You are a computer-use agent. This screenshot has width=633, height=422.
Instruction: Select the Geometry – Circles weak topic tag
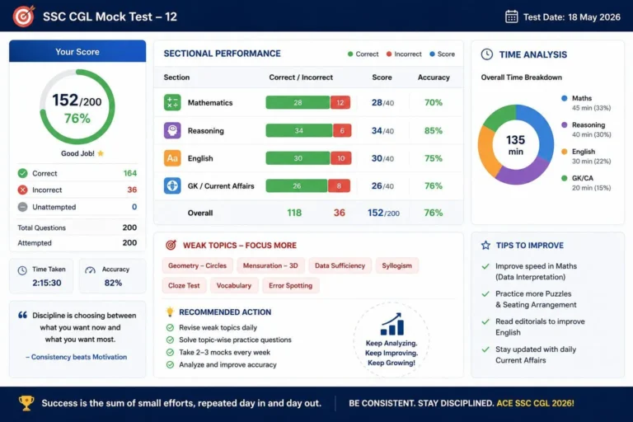(x=198, y=265)
